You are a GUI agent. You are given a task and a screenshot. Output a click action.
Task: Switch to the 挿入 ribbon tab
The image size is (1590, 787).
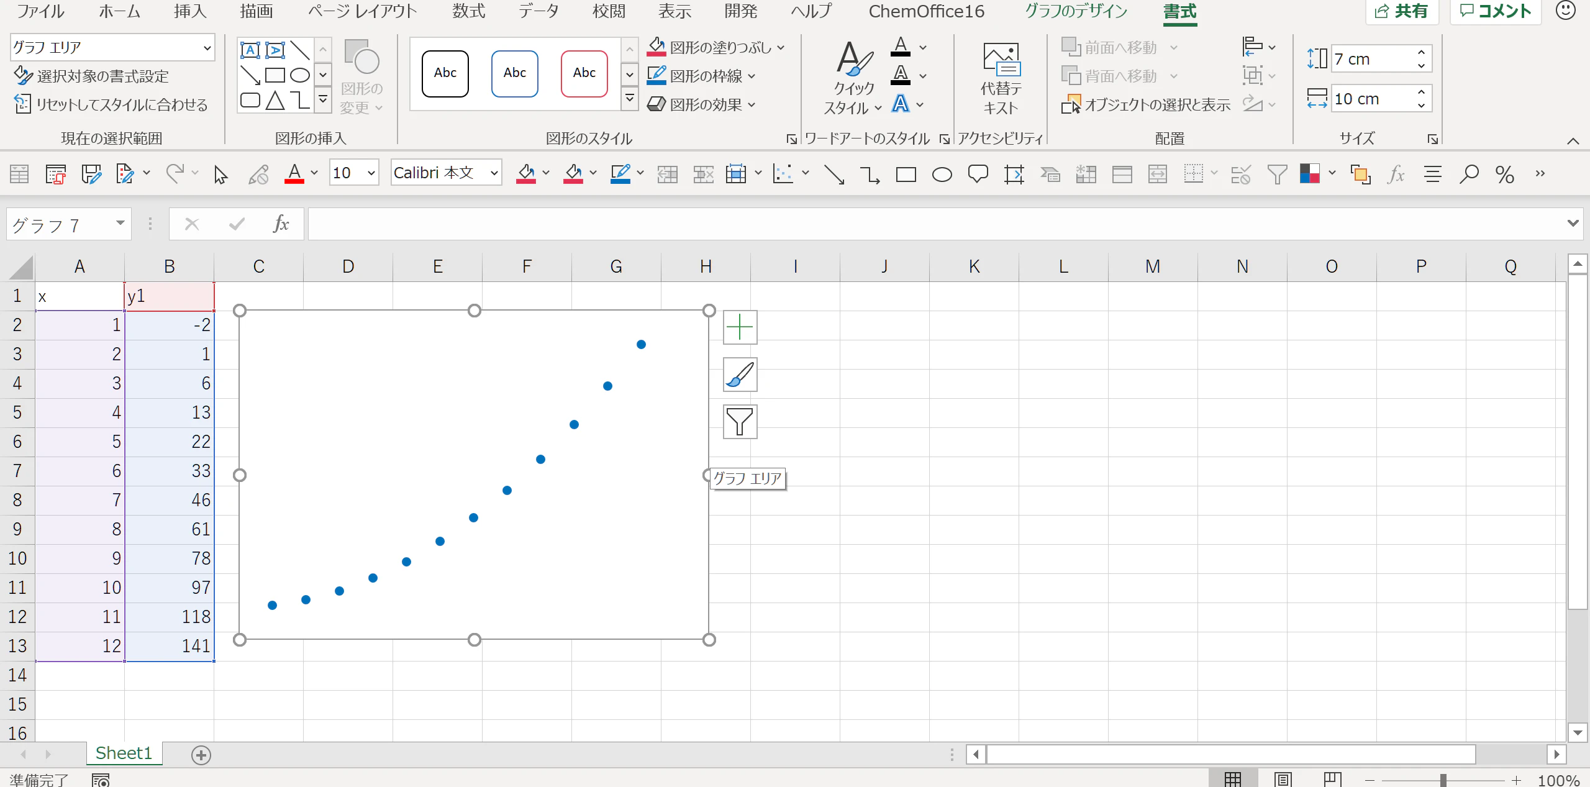pos(189,11)
